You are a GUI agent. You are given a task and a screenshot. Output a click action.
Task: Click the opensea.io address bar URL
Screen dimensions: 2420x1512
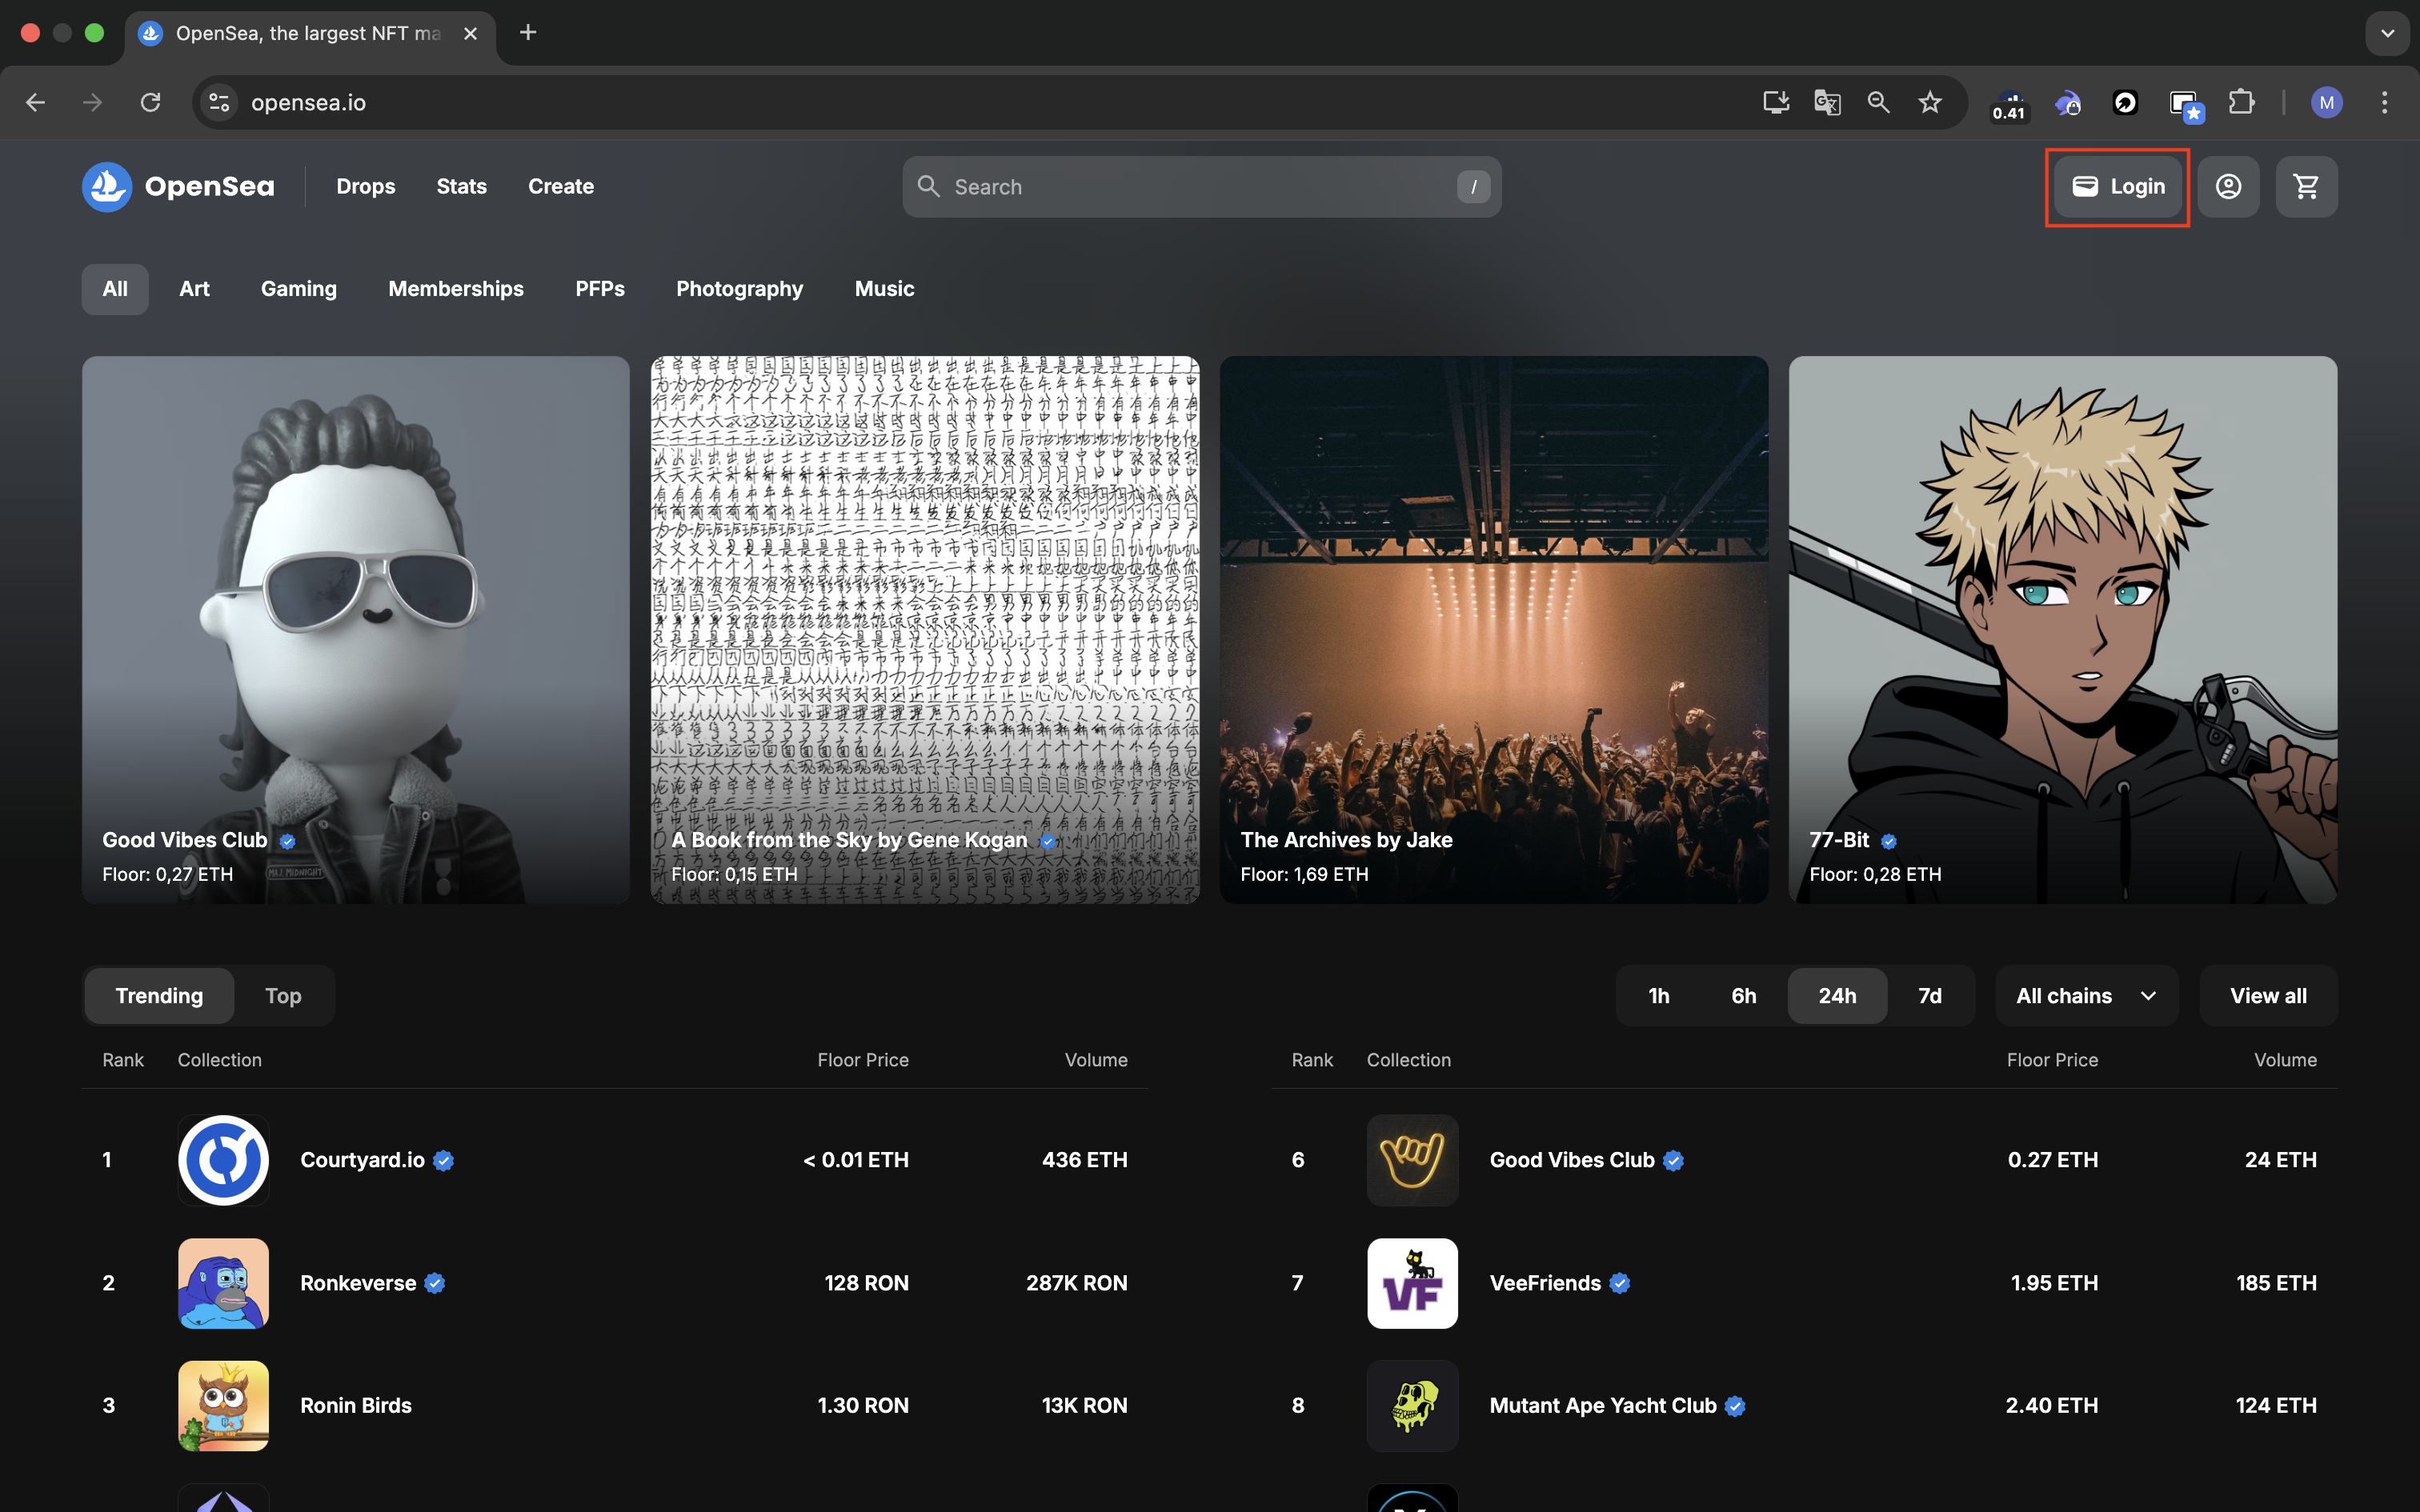(x=308, y=103)
